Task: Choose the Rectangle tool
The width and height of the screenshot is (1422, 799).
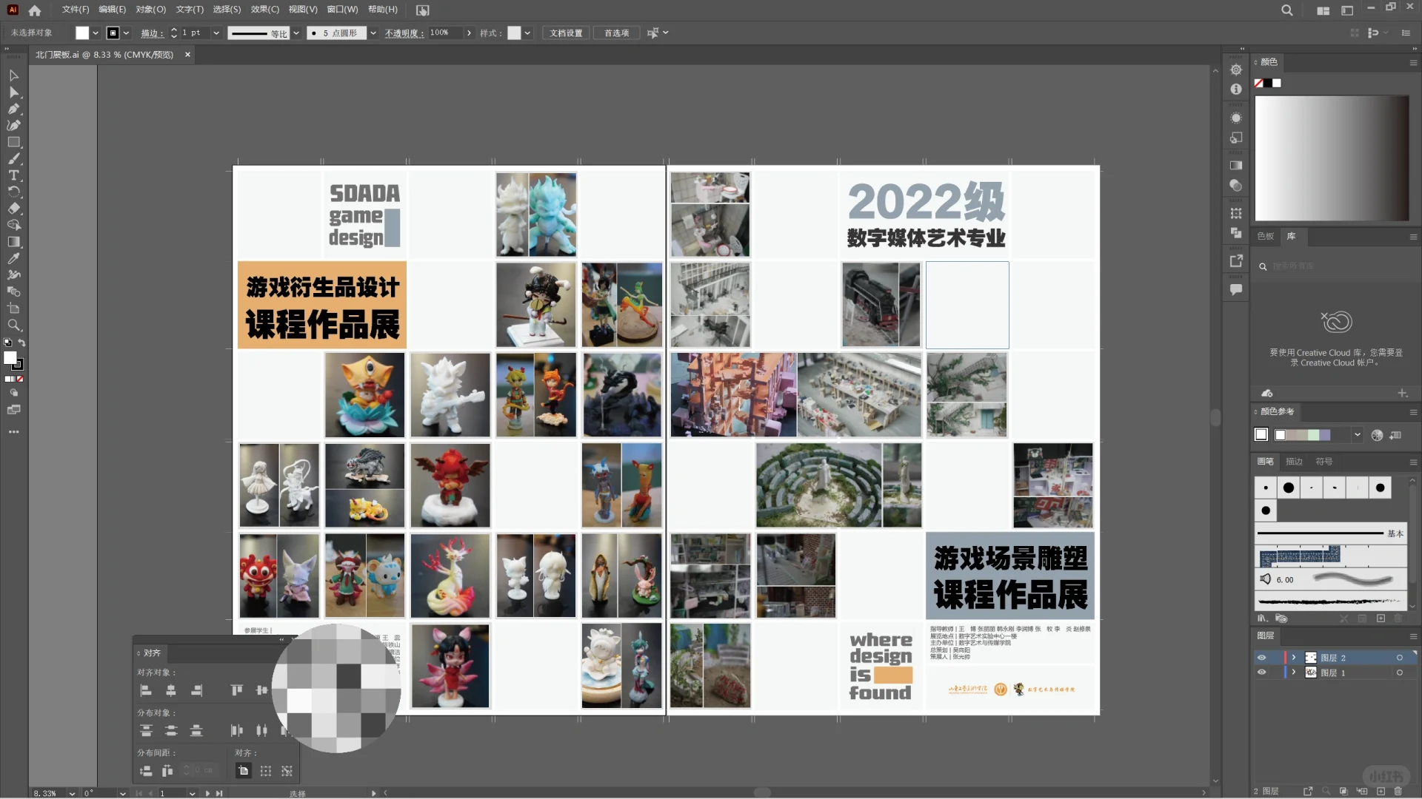Action: point(13,142)
